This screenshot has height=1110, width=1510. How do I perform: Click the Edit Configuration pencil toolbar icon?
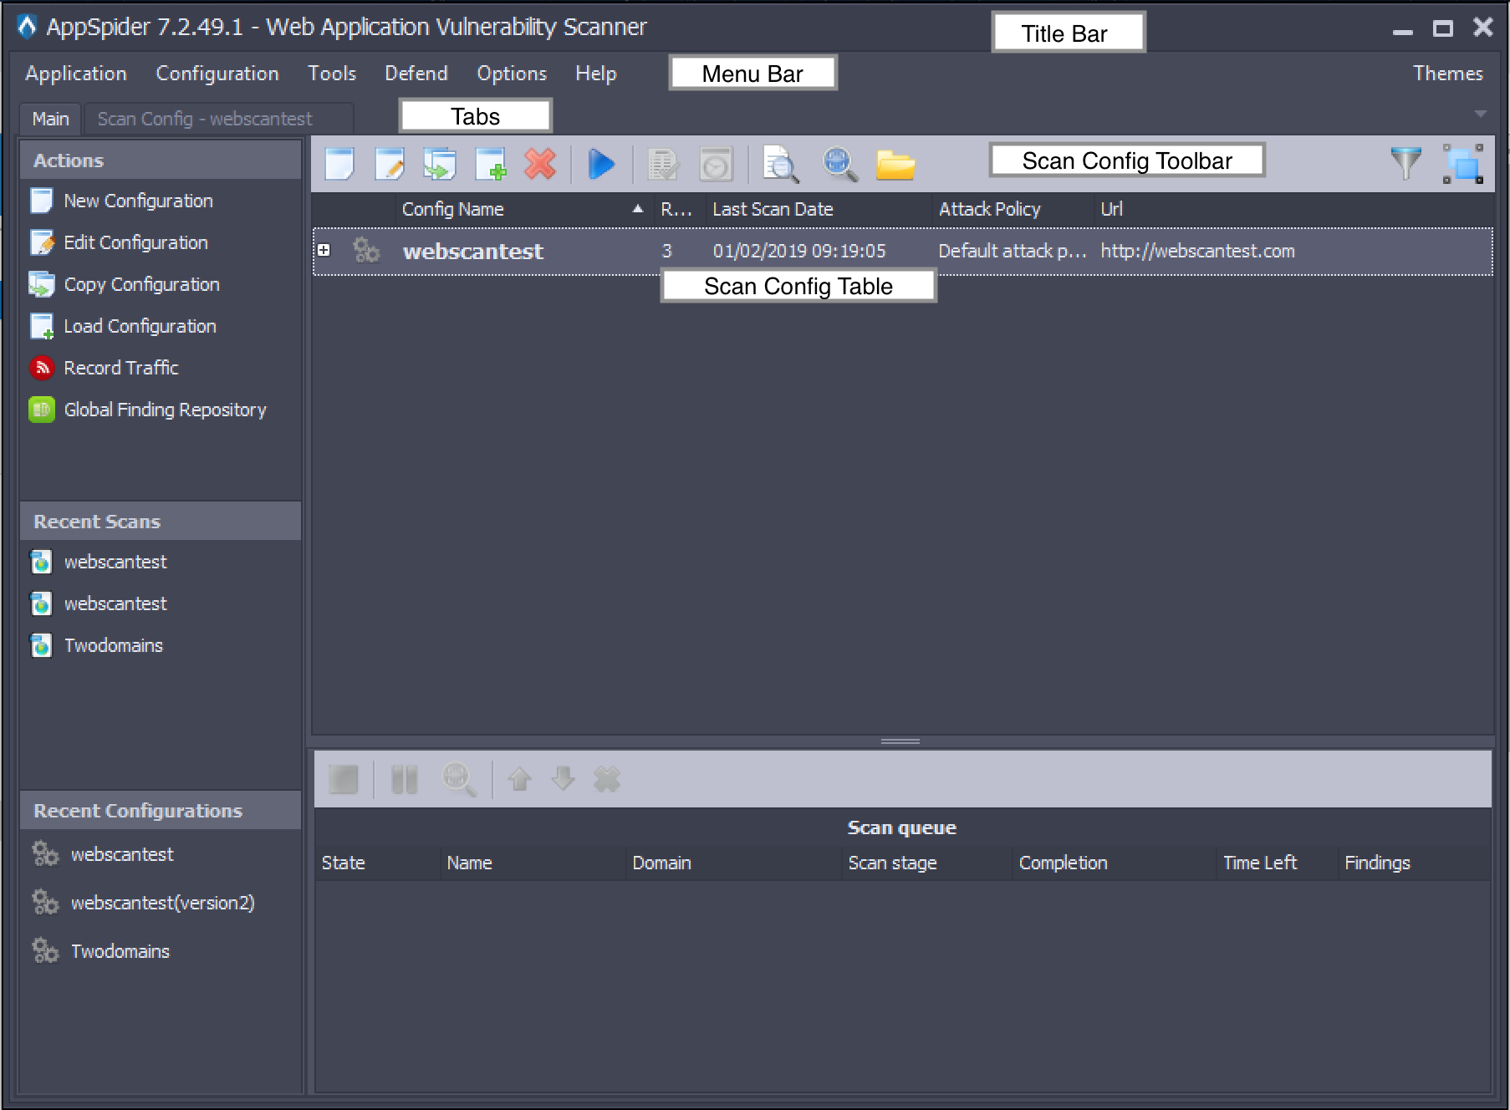tap(390, 164)
